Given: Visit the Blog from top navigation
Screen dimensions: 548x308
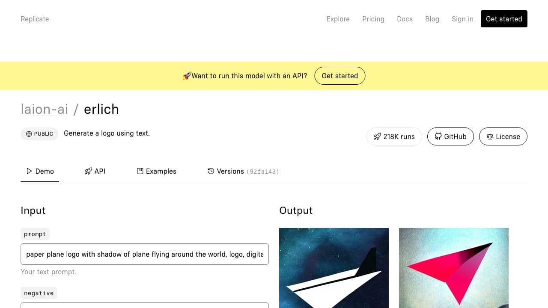Looking at the screenshot, I should [432, 19].
